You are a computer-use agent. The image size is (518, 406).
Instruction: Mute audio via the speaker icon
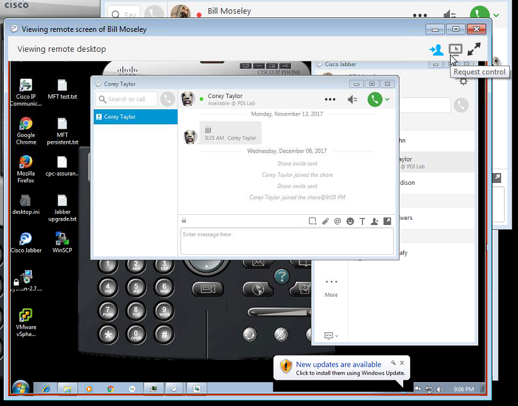click(x=352, y=99)
